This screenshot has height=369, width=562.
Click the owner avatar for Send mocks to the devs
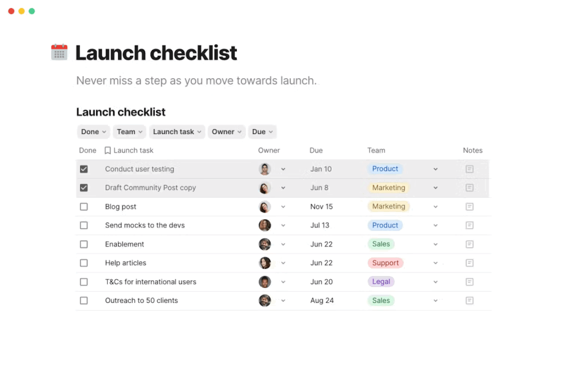(x=265, y=225)
